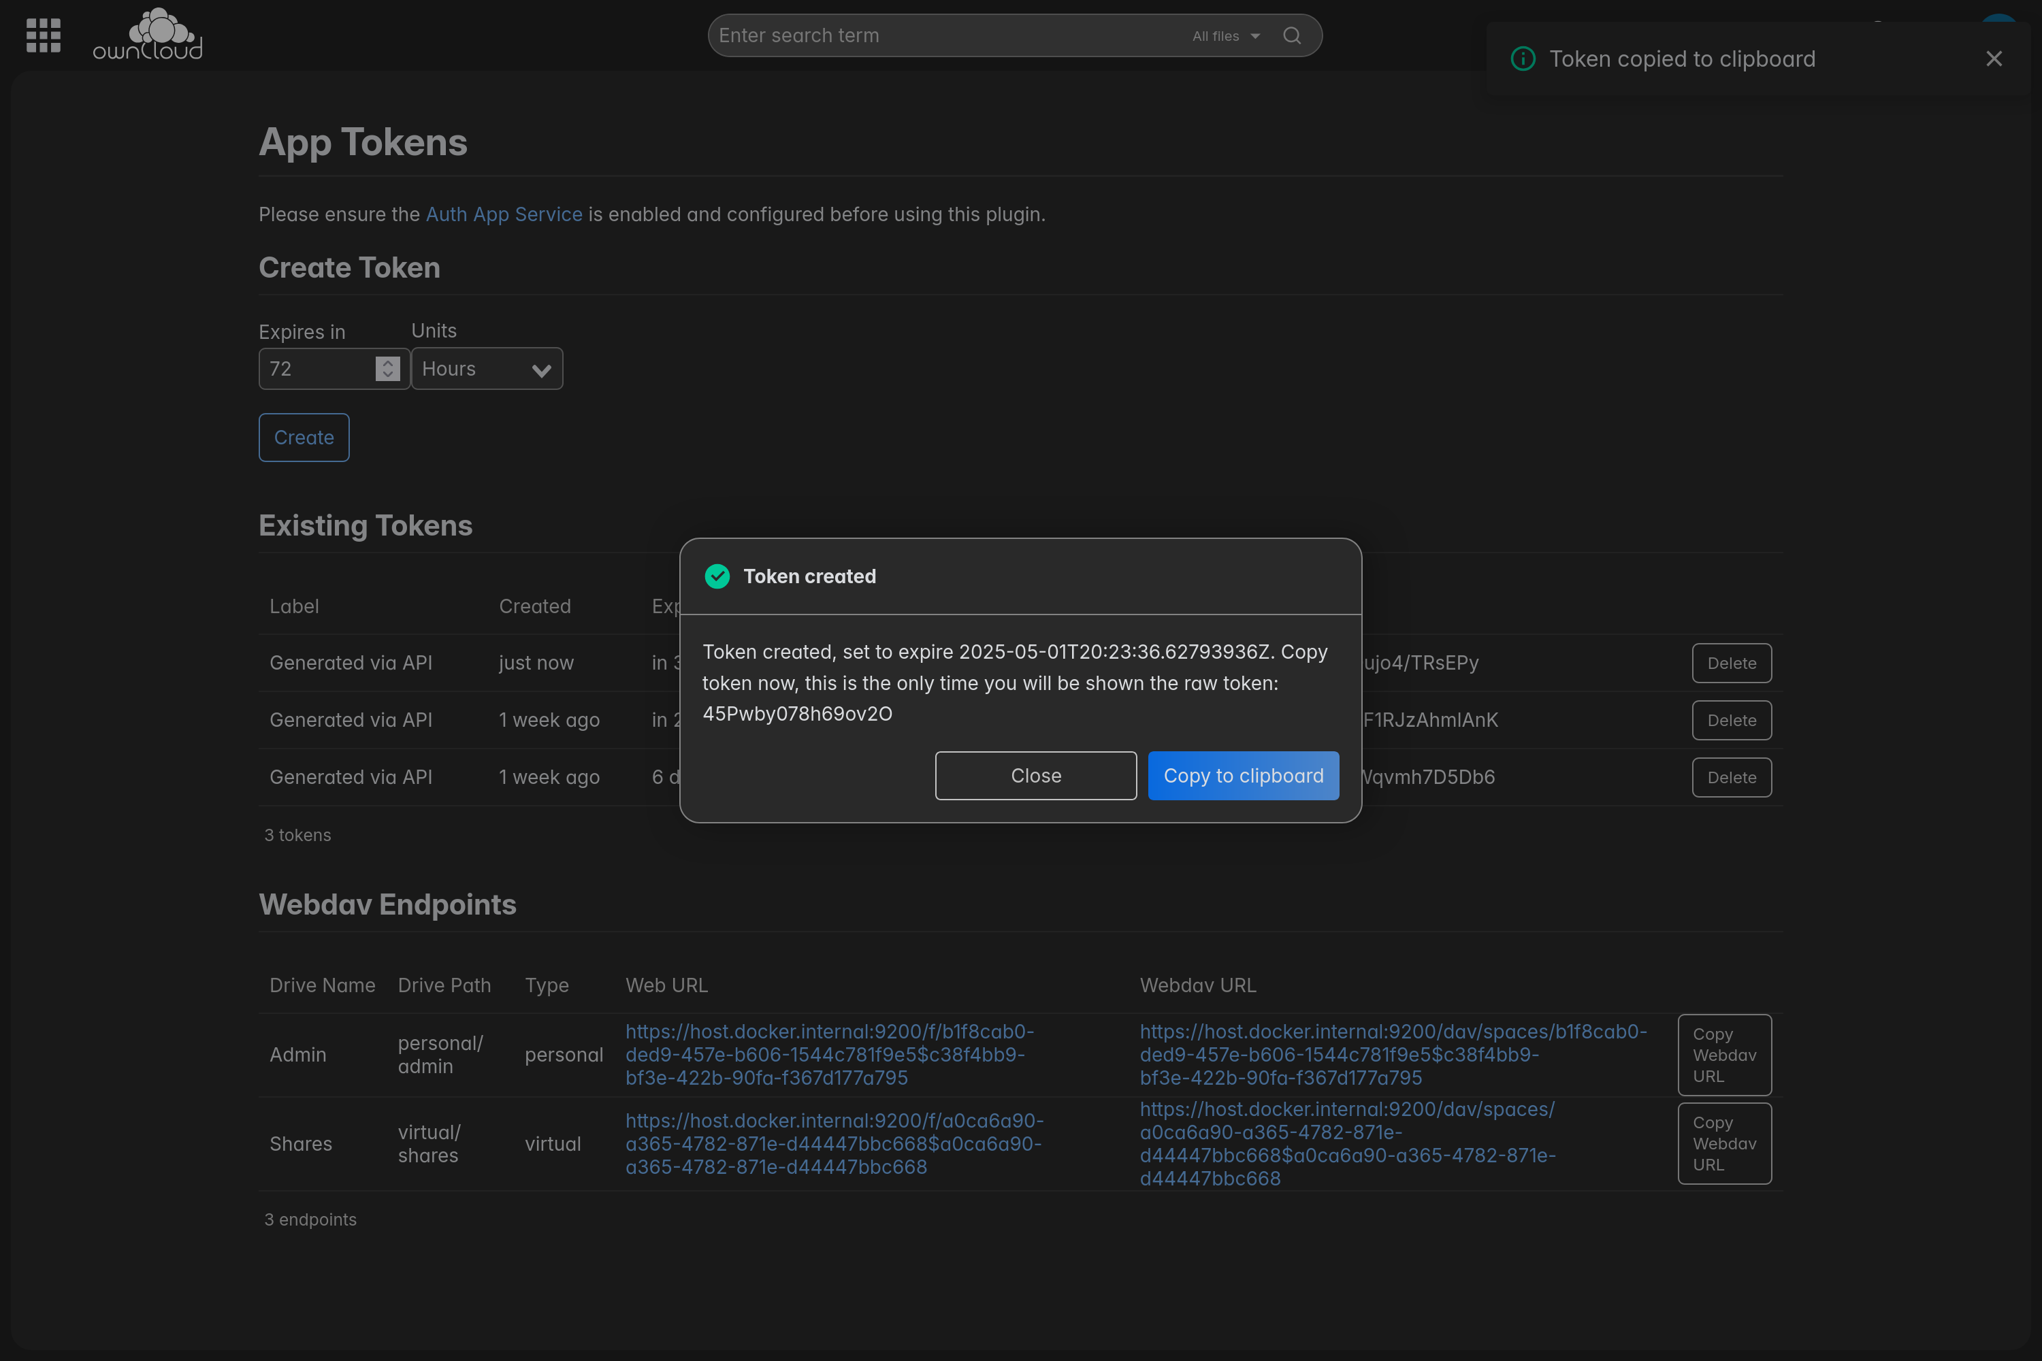The height and width of the screenshot is (1361, 2042).
Task: Delete the token ending Vqvmh7D5Db6
Action: pyautogui.click(x=1732, y=778)
